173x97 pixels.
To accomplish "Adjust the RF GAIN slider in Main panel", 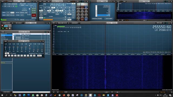I will point(29,11).
